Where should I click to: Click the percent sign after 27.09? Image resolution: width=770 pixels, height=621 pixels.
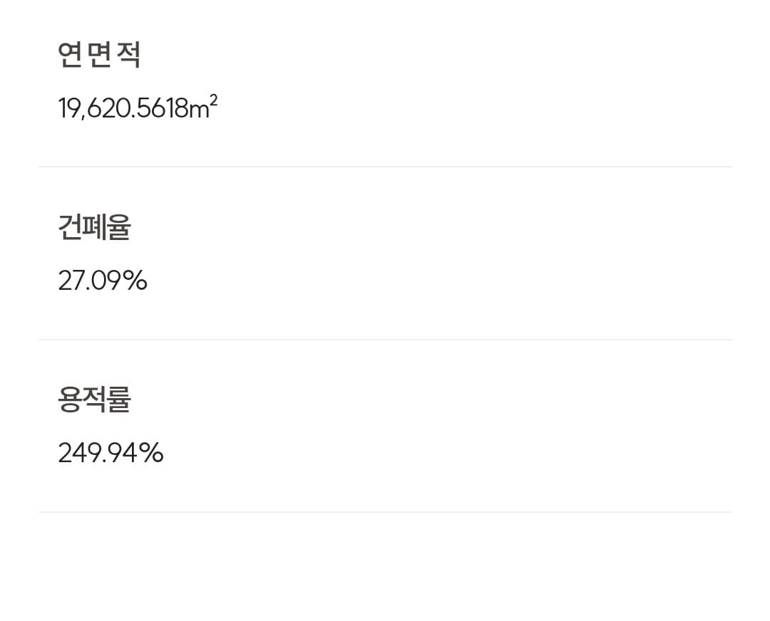click(x=134, y=281)
